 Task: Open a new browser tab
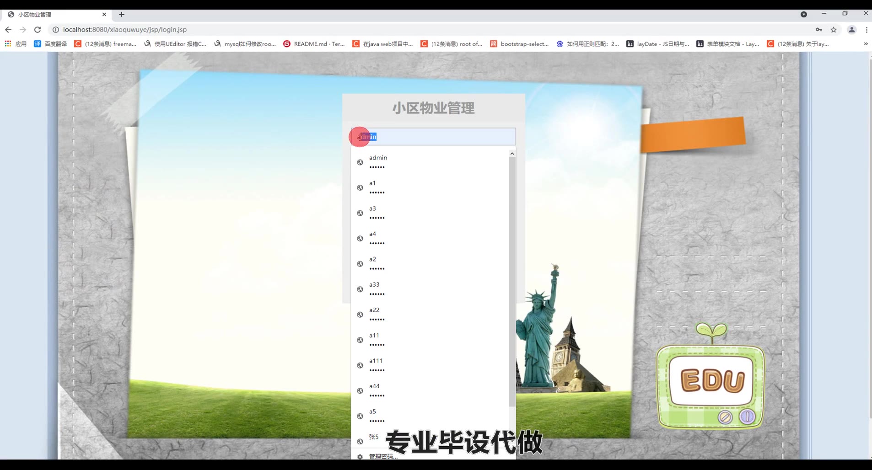click(x=122, y=15)
